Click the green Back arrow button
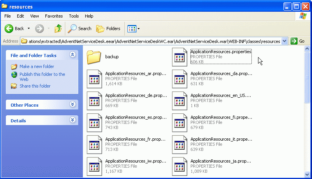The height and width of the screenshot is (179, 312). pos(9,29)
